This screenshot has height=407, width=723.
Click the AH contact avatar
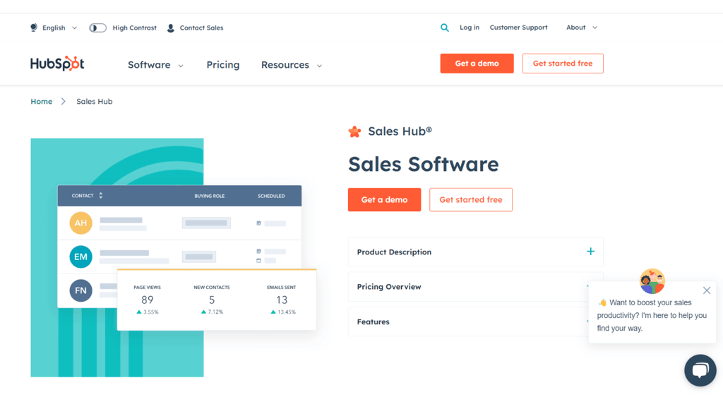pos(80,223)
